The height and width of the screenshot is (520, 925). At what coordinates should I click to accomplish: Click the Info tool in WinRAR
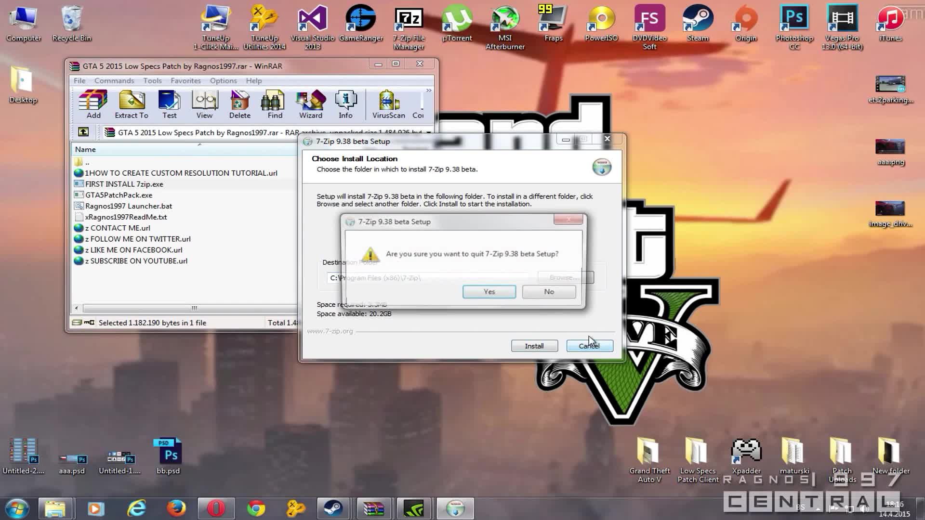(345, 104)
